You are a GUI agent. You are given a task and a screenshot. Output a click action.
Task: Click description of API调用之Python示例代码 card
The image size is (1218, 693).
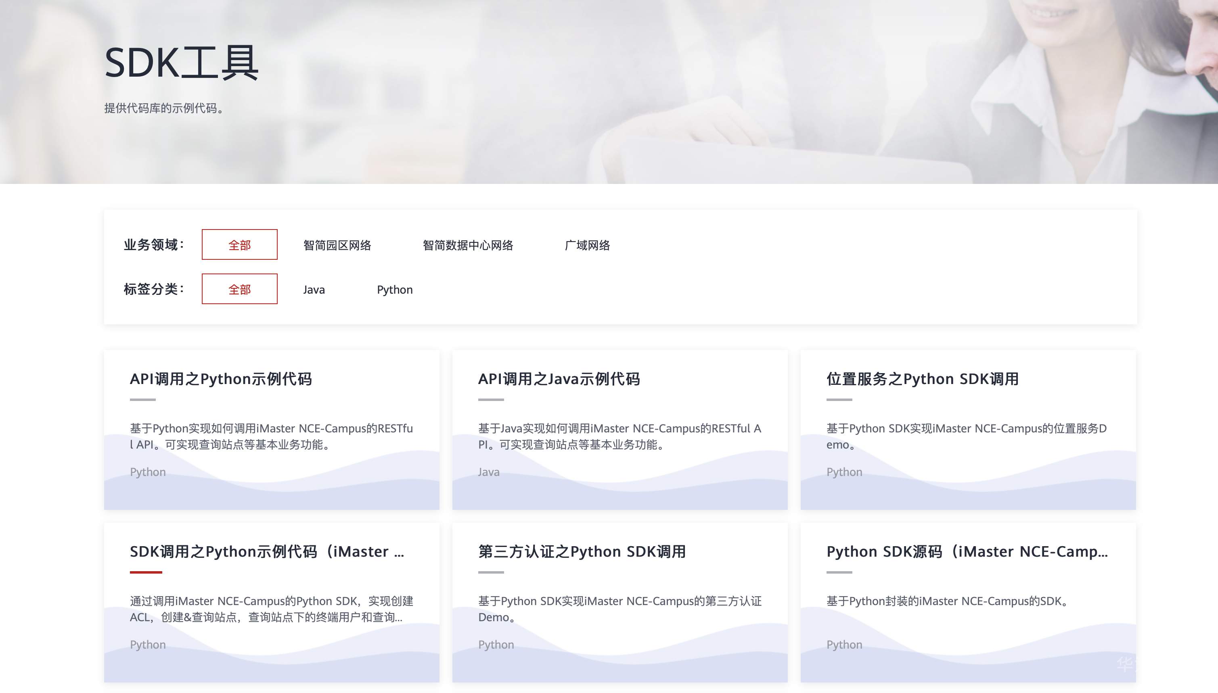(272, 436)
